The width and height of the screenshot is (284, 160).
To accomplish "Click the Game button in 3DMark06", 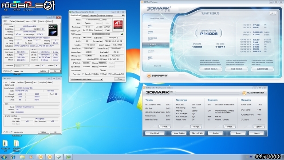I will 256,133.
